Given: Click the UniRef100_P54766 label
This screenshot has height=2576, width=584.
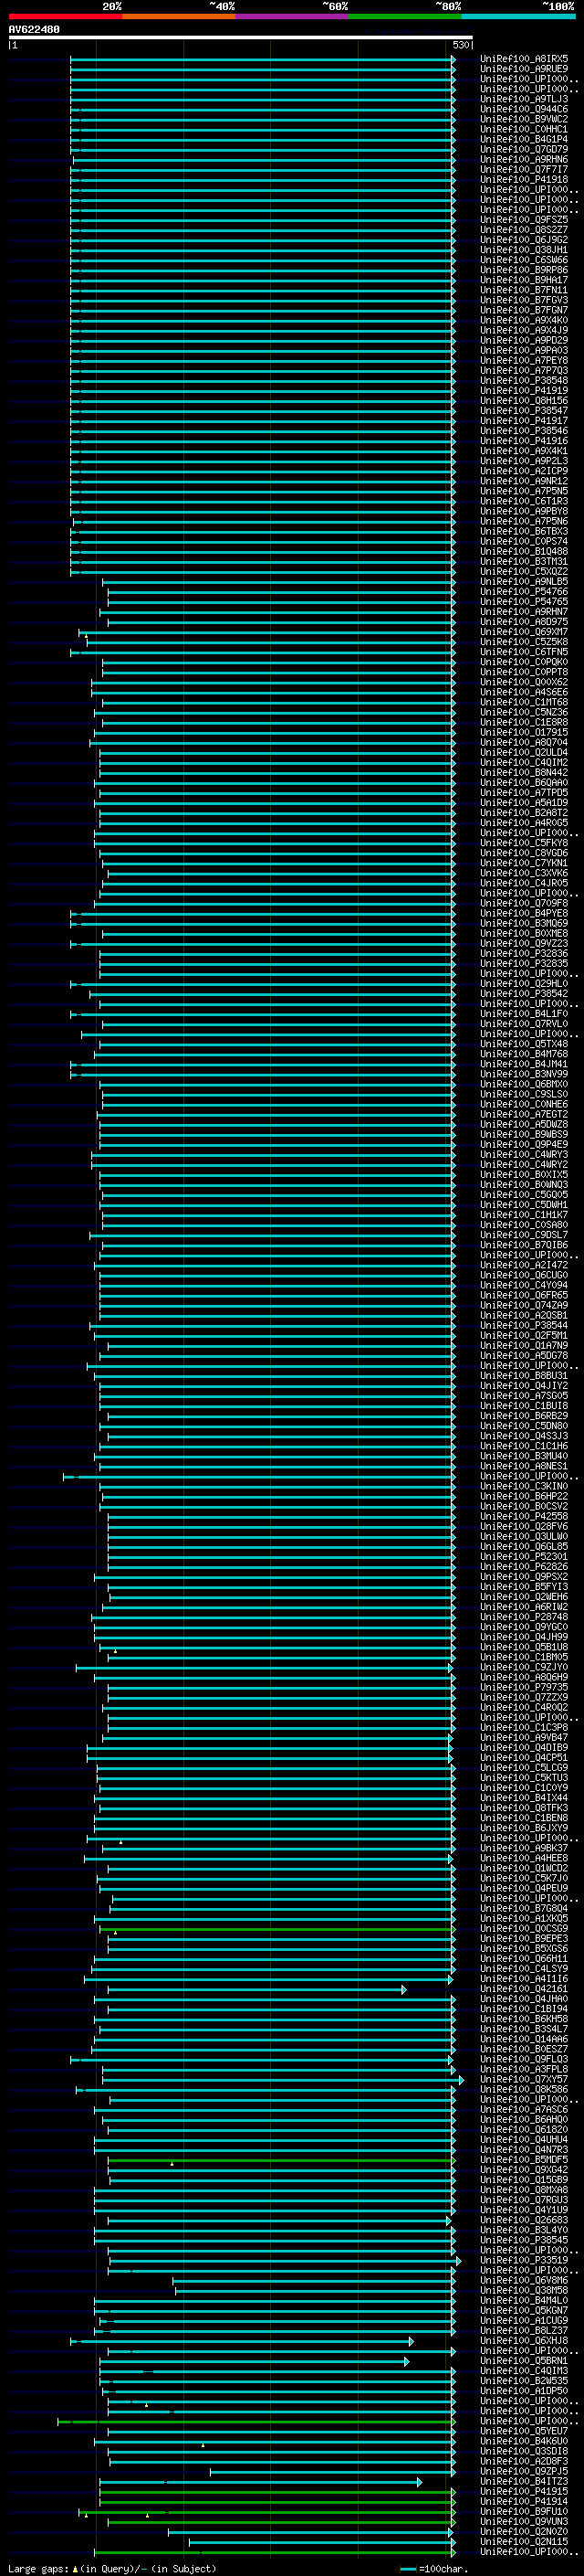Looking at the screenshot, I should [x=524, y=592].
